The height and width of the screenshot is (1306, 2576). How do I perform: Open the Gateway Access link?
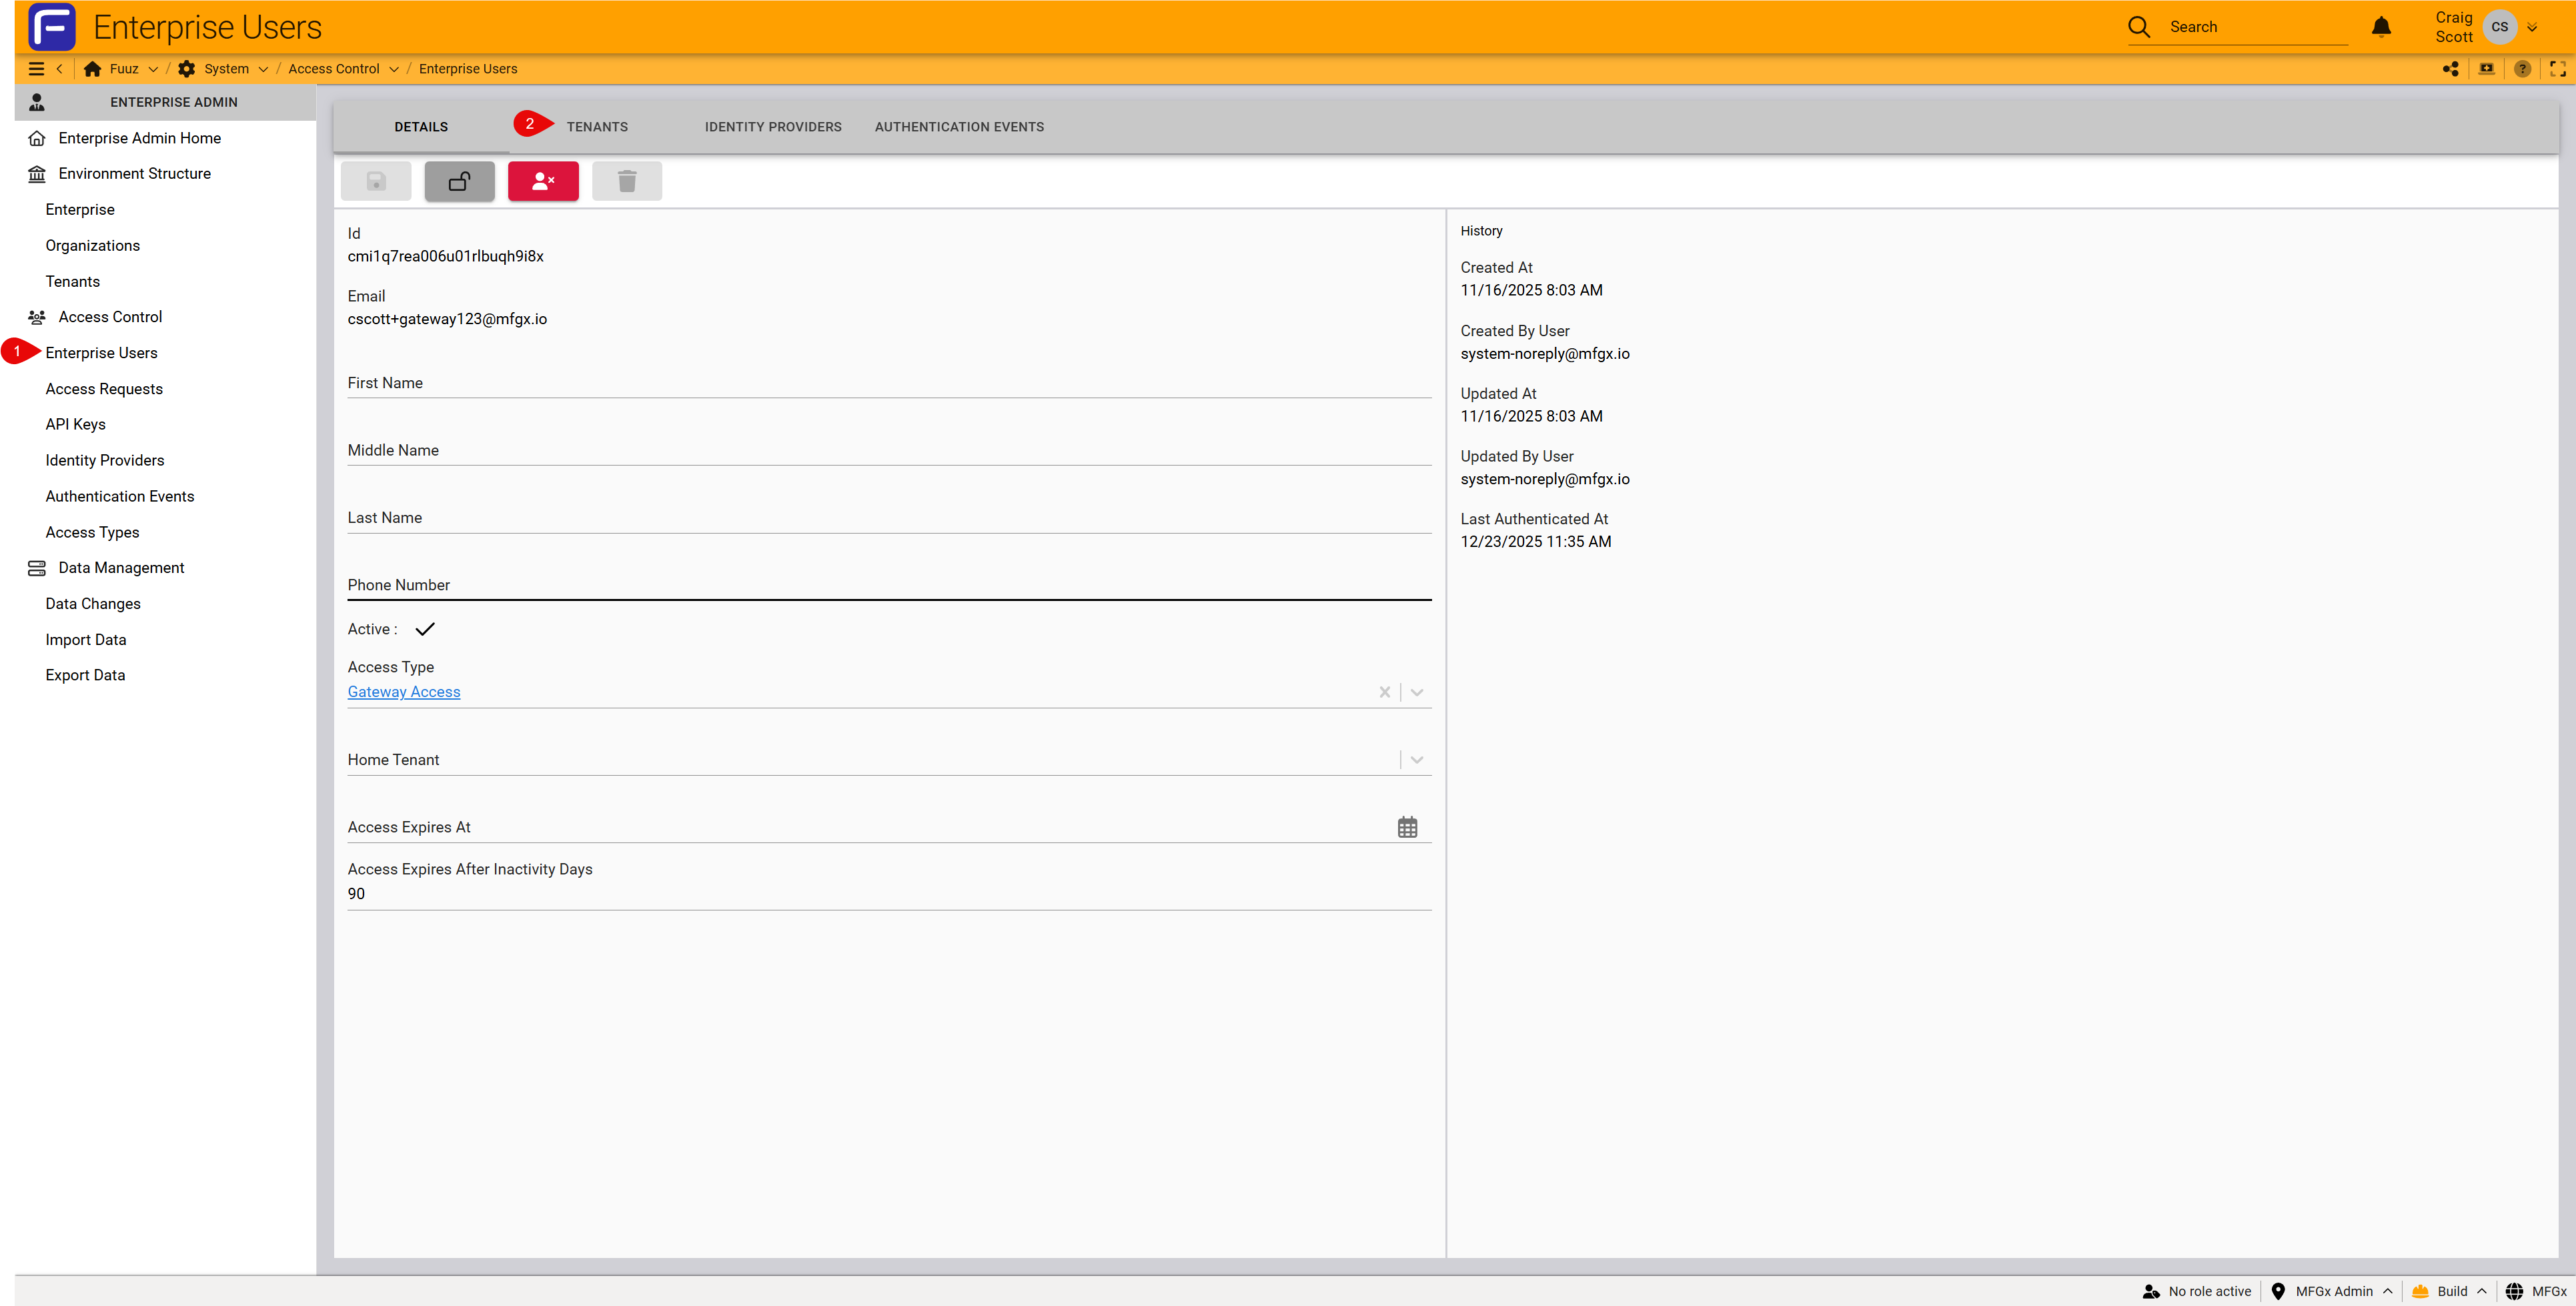403,692
